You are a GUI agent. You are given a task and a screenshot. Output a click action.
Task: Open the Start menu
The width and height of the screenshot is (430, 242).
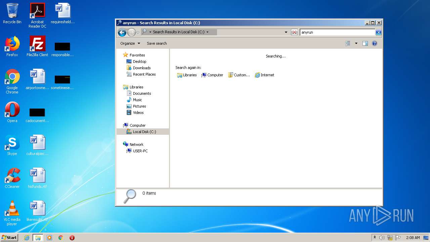pos(9,237)
